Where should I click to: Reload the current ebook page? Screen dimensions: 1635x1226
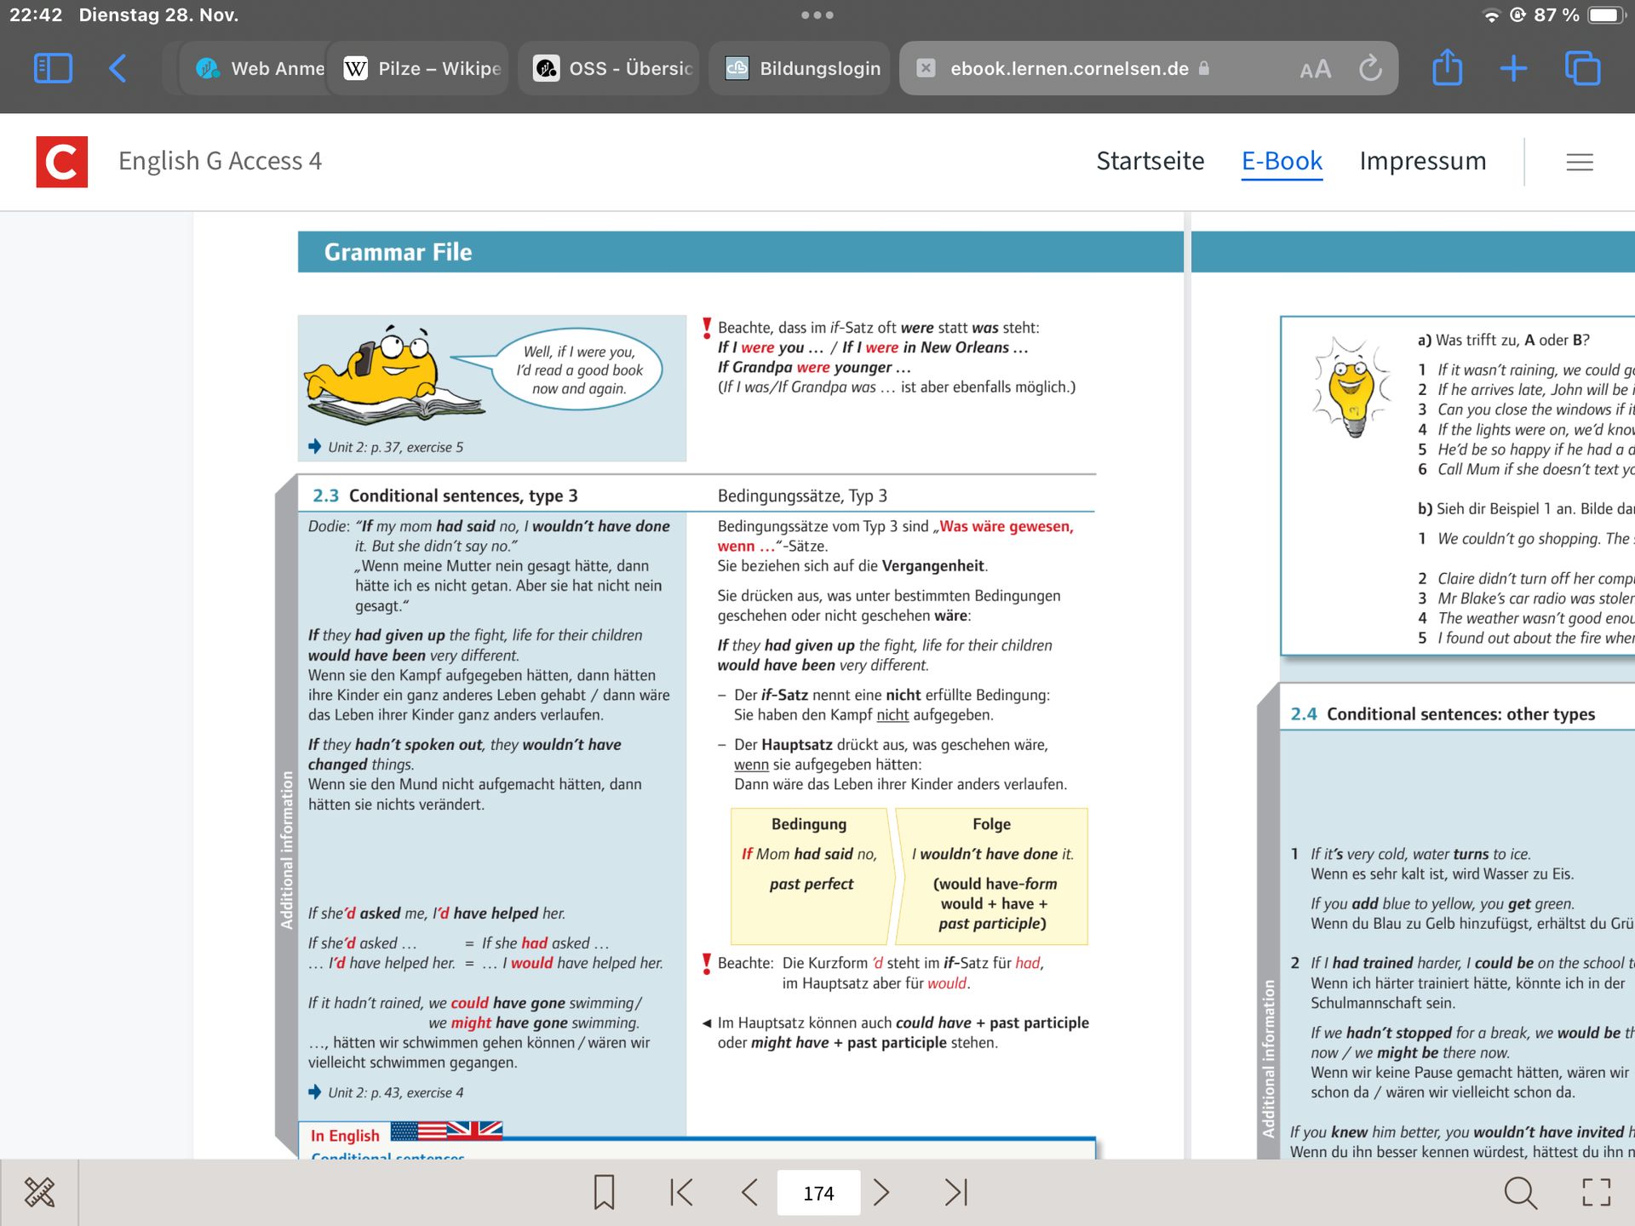(x=1370, y=68)
